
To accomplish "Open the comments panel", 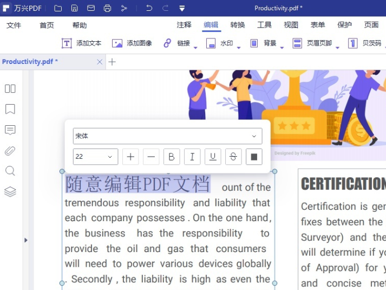I will 10,130.
